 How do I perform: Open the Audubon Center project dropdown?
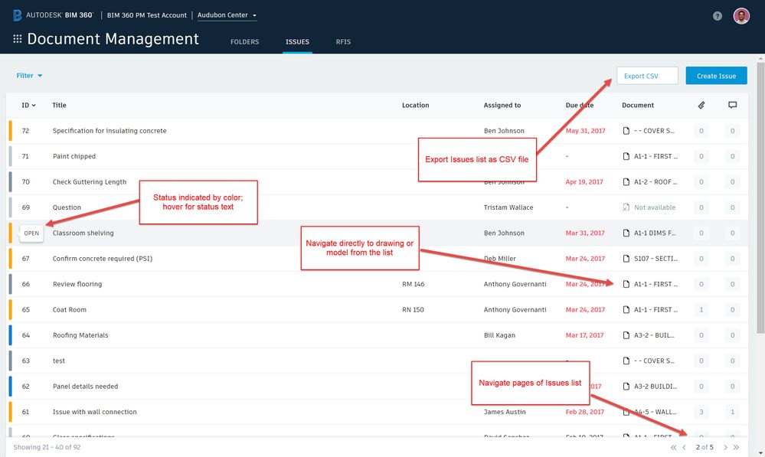[227, 15]
